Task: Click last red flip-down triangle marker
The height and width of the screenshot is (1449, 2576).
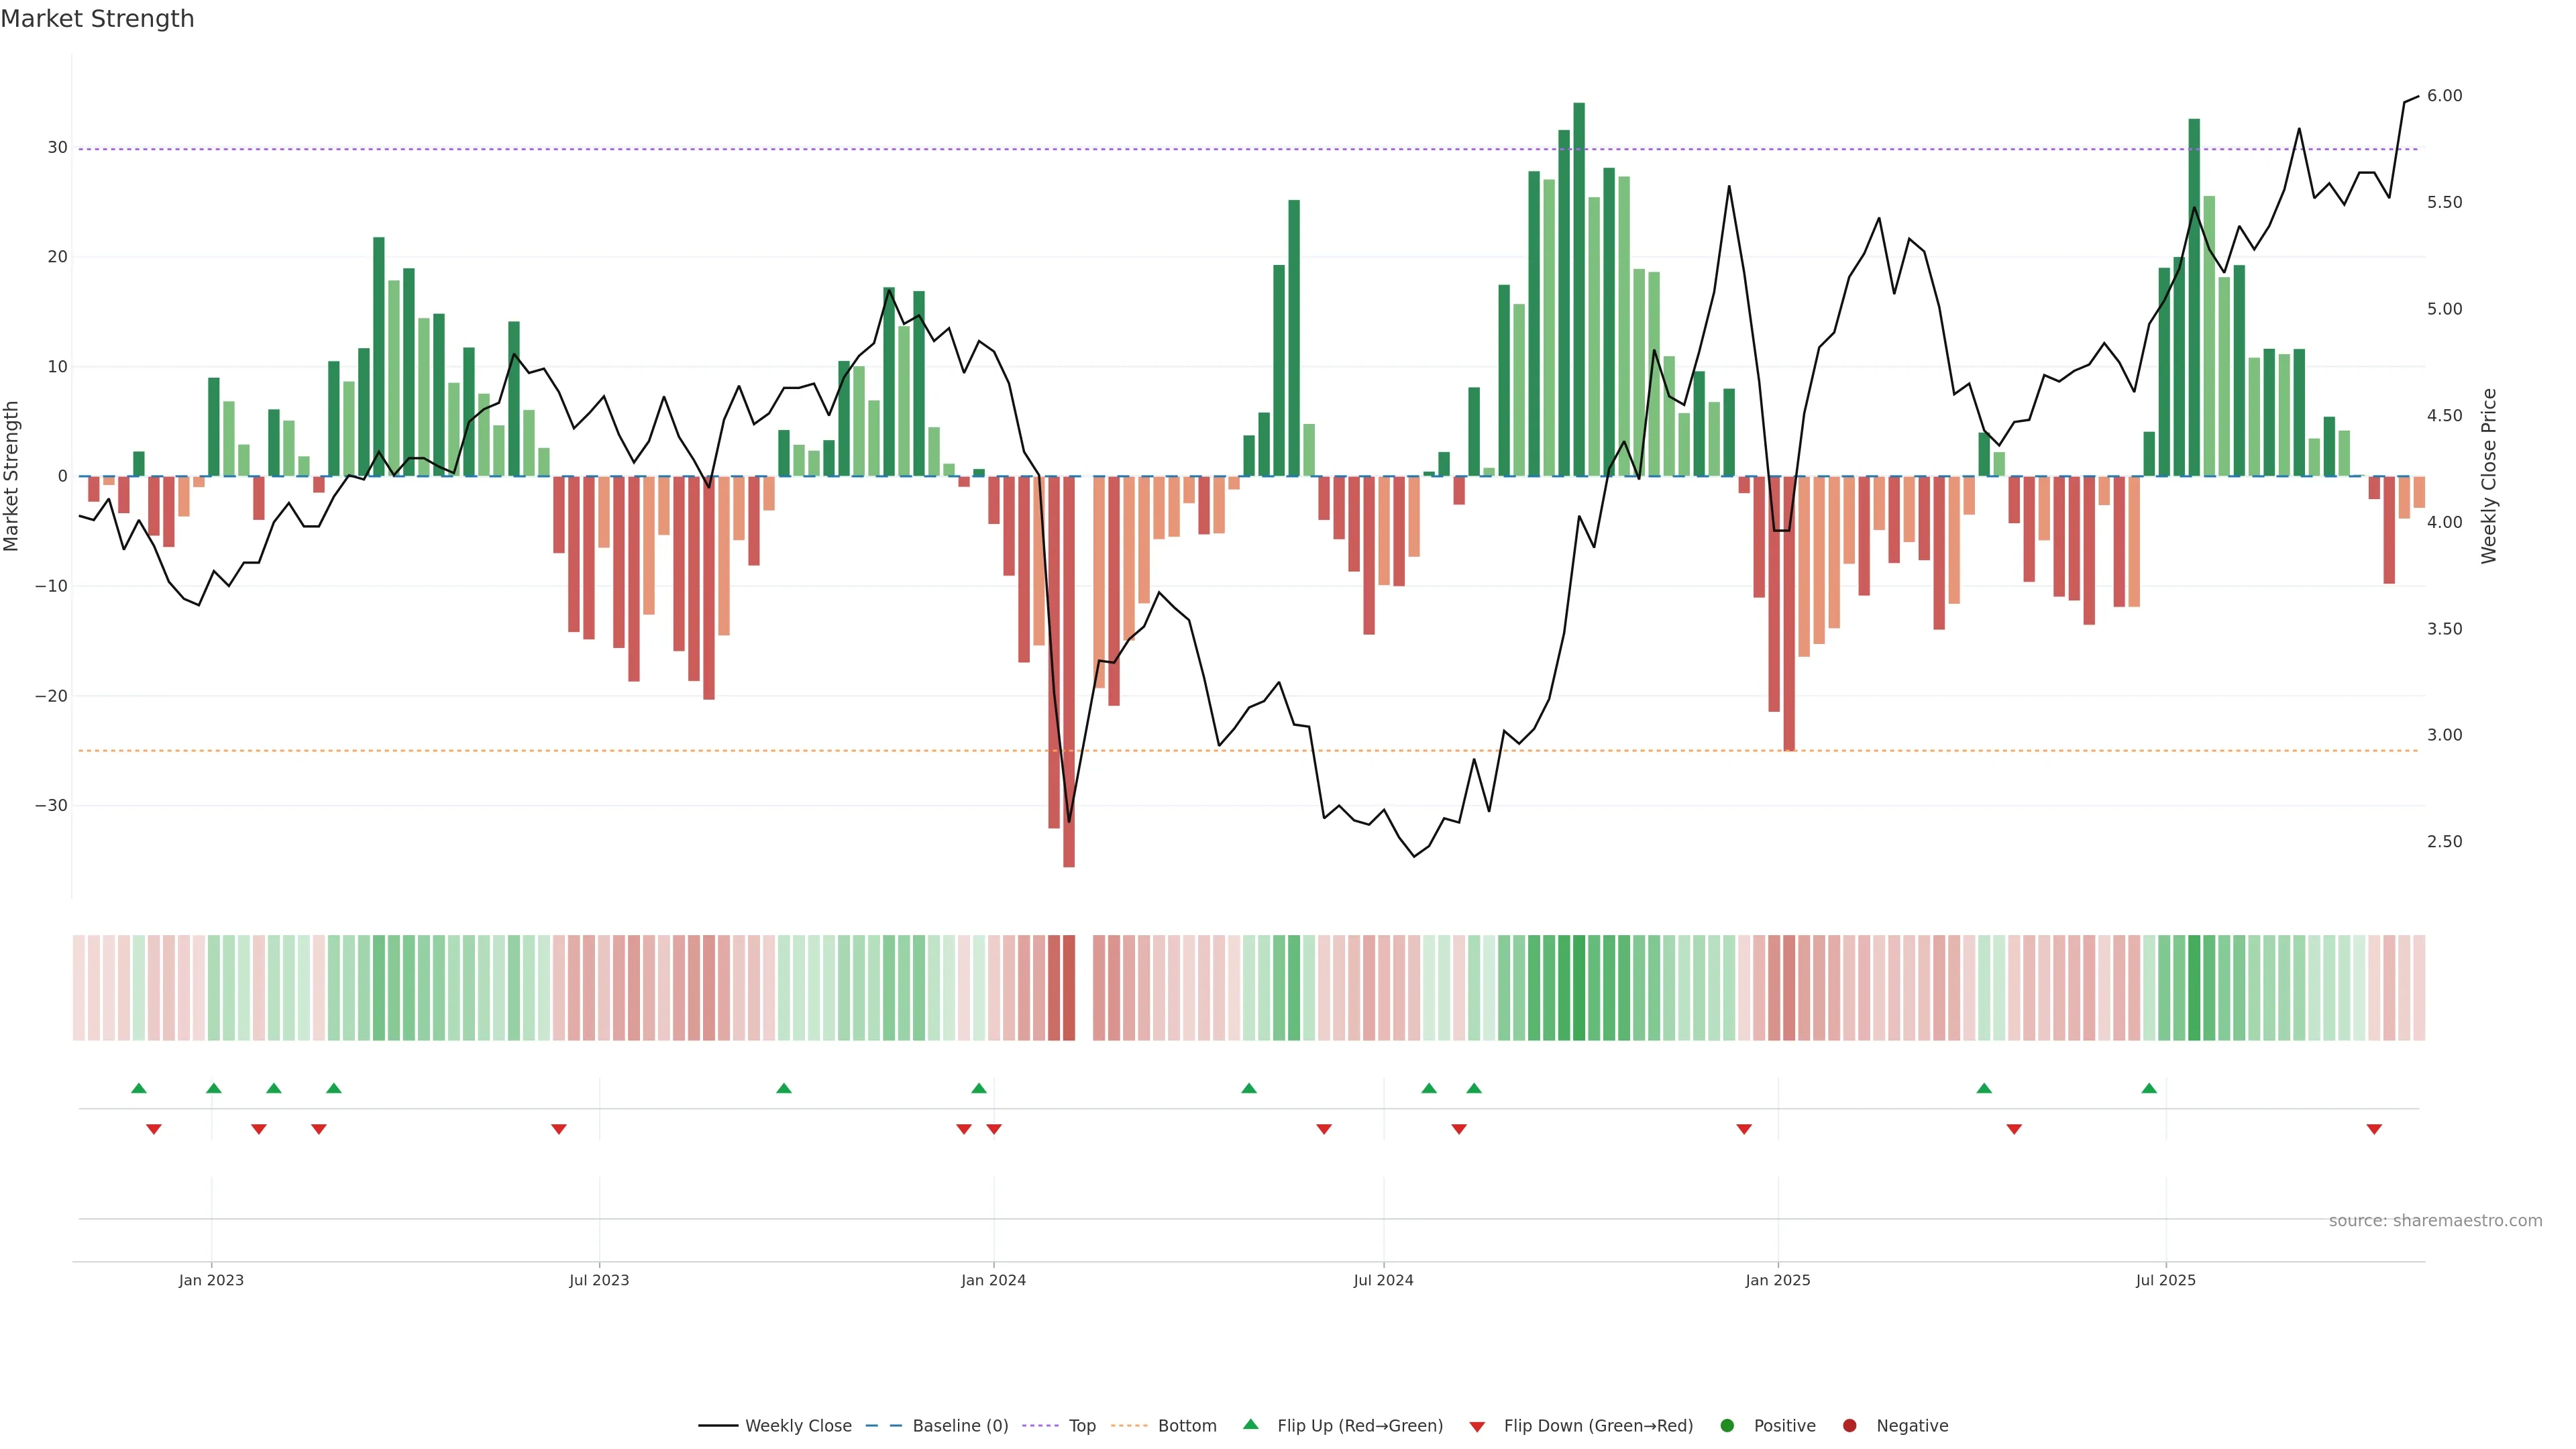Action: (x=2374, y=1129)
